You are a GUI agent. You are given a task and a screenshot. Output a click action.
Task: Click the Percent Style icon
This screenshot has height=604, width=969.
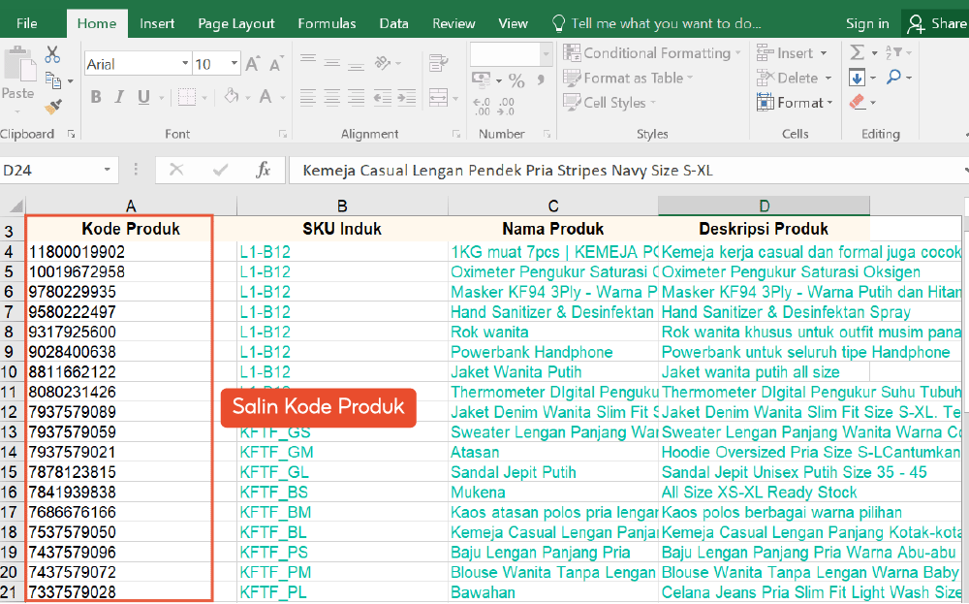(516, 81)
